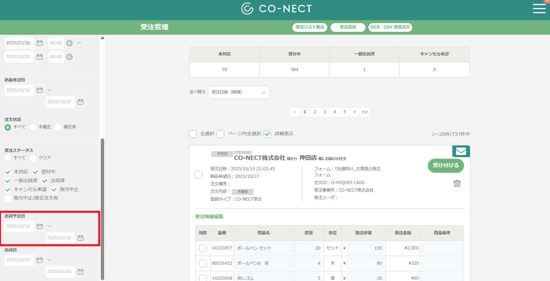Edit unit price 100 field
This screenshot has height=281, width=550.
tap(365, 248)
